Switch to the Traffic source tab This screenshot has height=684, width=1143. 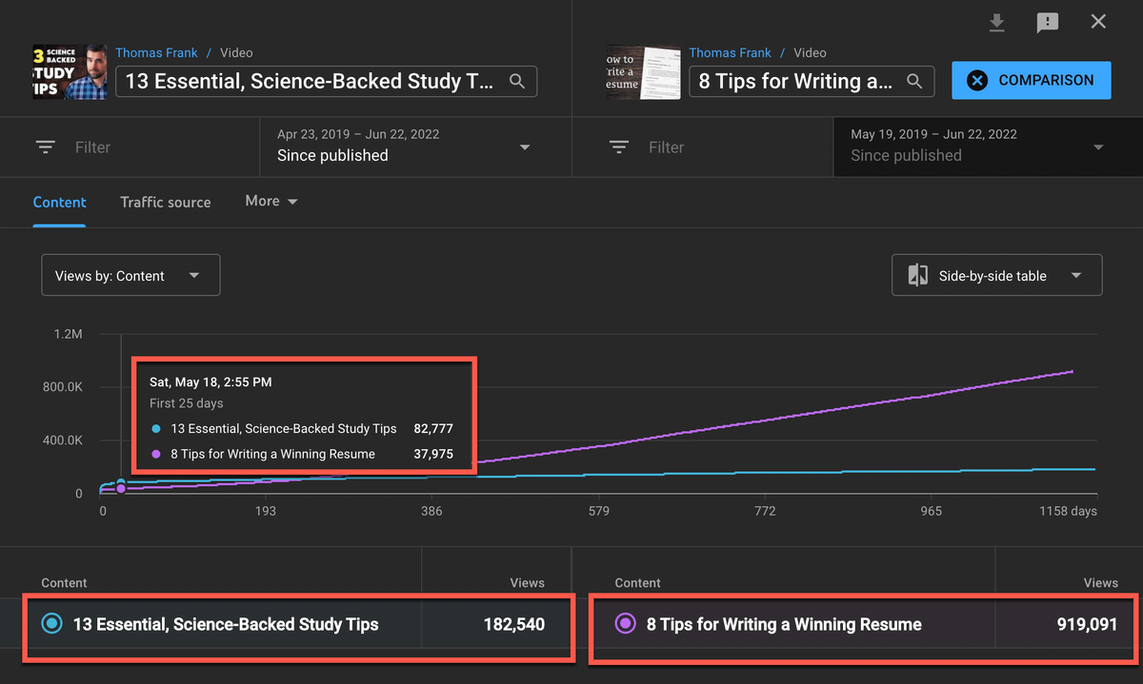coord(166,202)
